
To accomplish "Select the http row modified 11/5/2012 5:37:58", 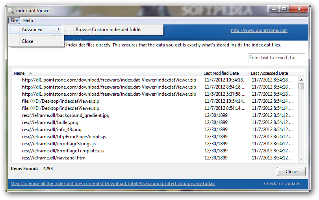I will (x=155, y=94).
